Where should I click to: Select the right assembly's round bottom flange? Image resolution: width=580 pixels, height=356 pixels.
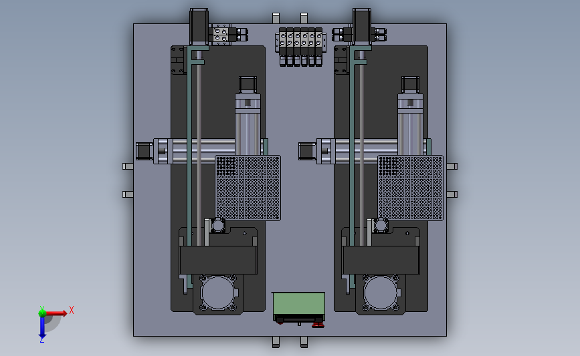tap(381, 293)
